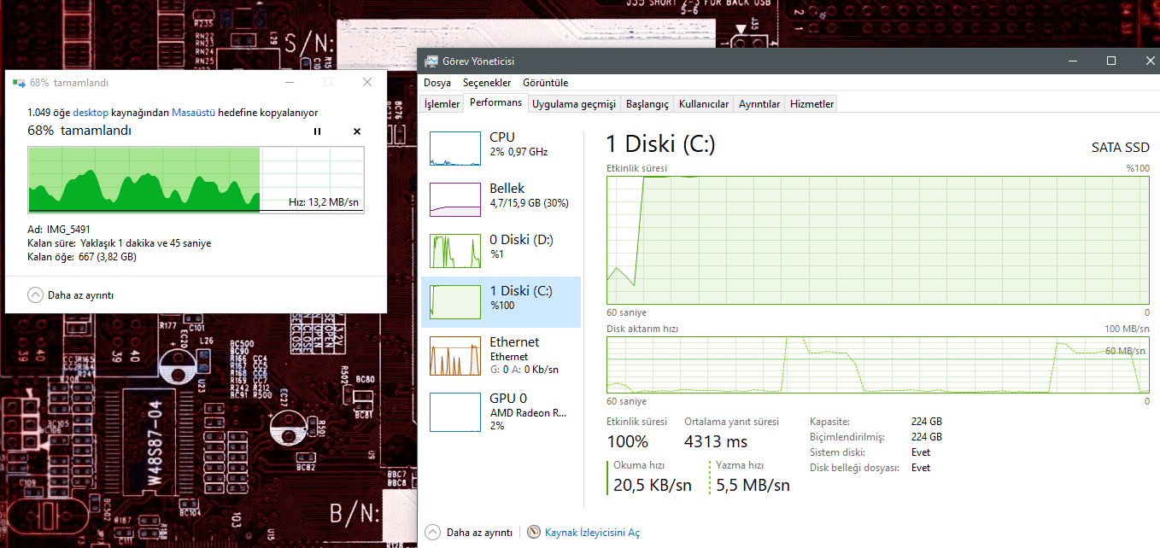The image size is (1160, 548).
Task: Open the desktop source link
Action: pyautogui.click(x=91, y=113)
